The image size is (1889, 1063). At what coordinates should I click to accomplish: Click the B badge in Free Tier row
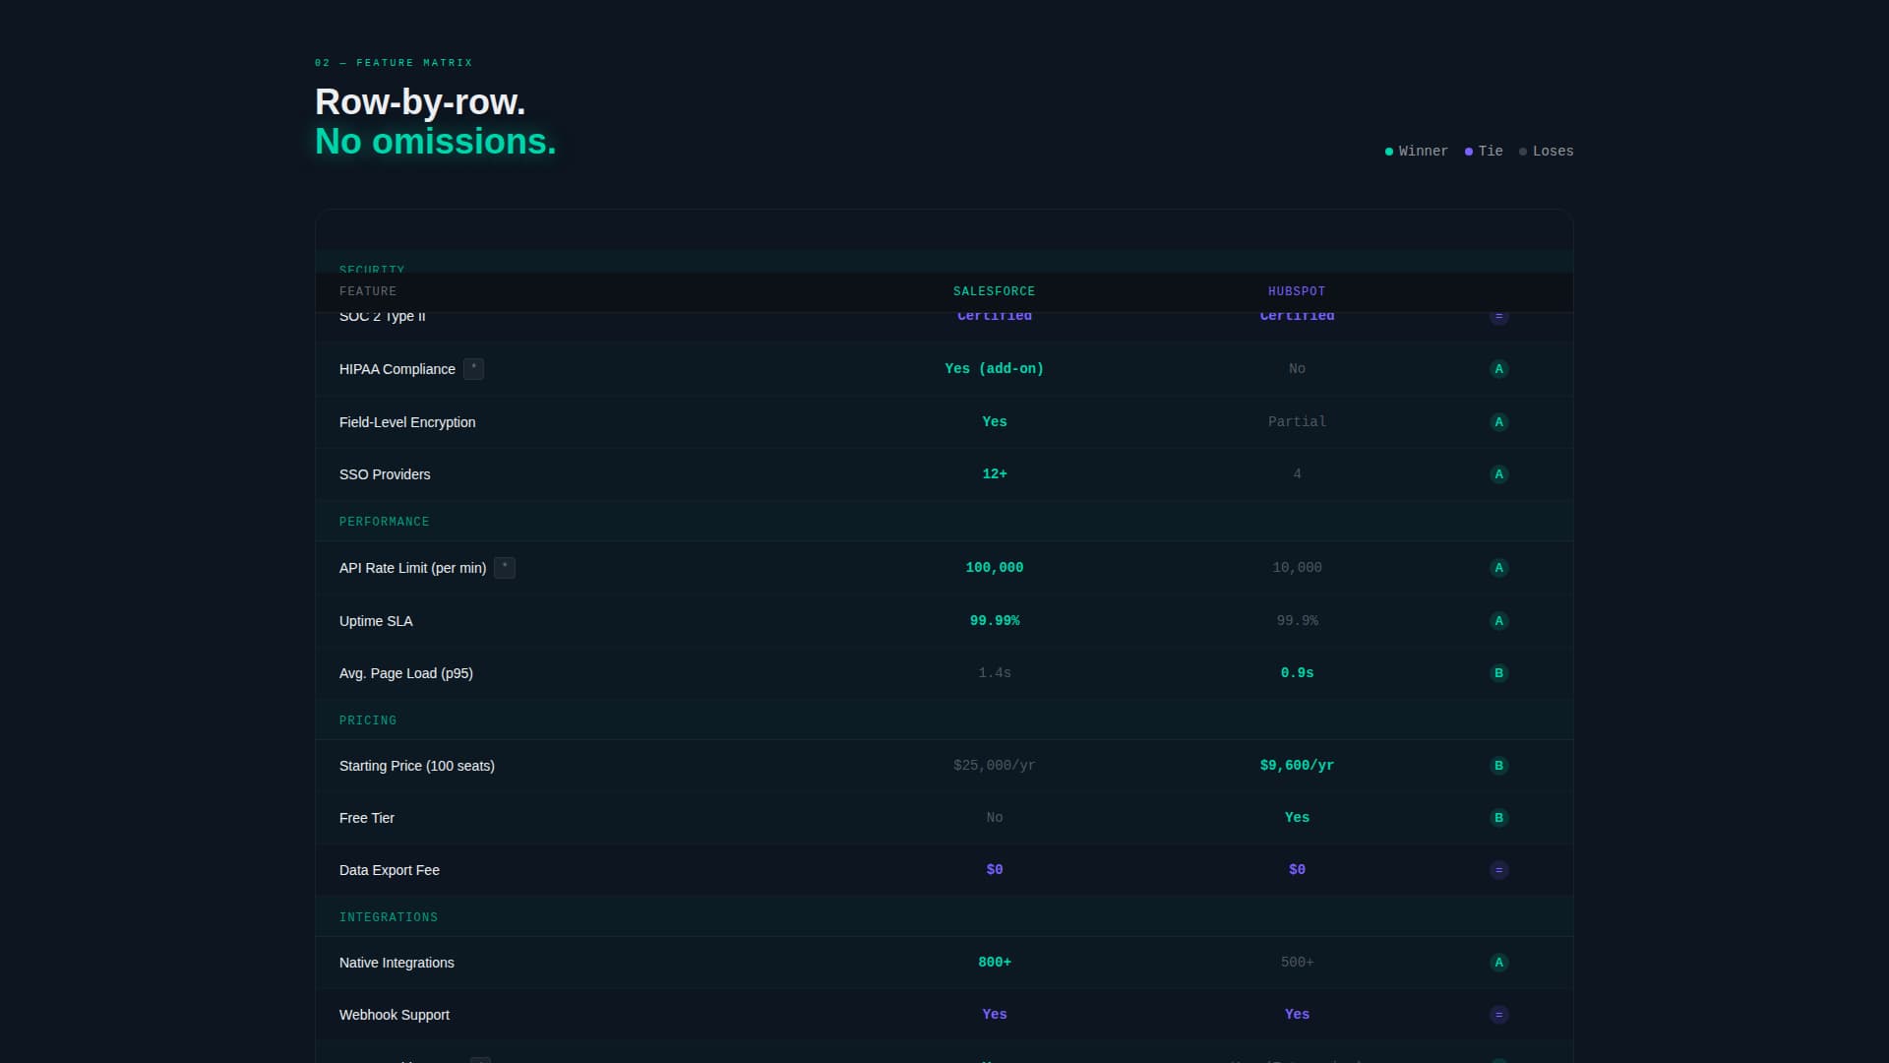tap(1498, 818)
